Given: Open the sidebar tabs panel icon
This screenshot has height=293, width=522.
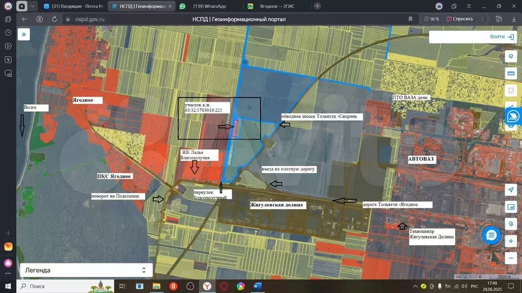Looking at the screenshot, I should pyautogui.click(x=8, y=19).
